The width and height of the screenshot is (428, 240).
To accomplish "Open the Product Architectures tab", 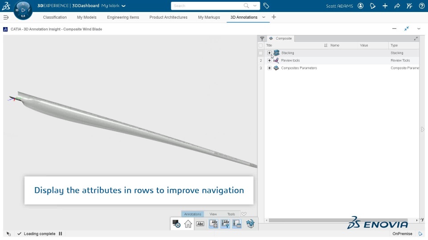I will [x=169, y=17].
